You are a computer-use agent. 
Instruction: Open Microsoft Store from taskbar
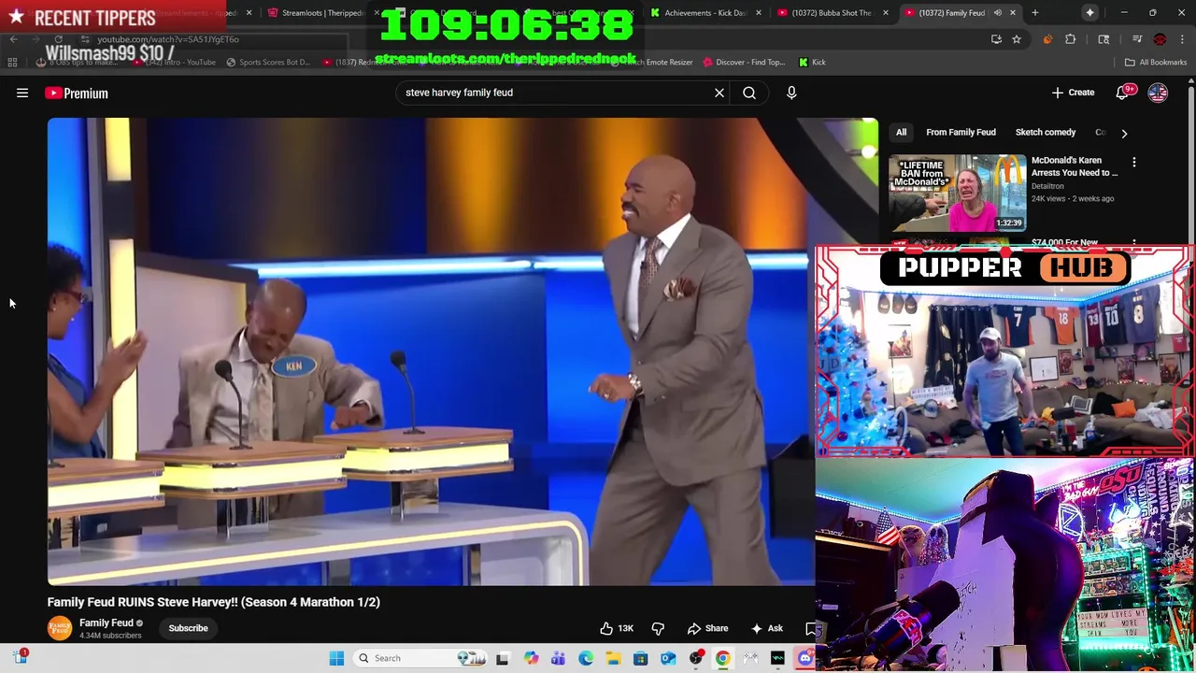(x=641, y=658)
